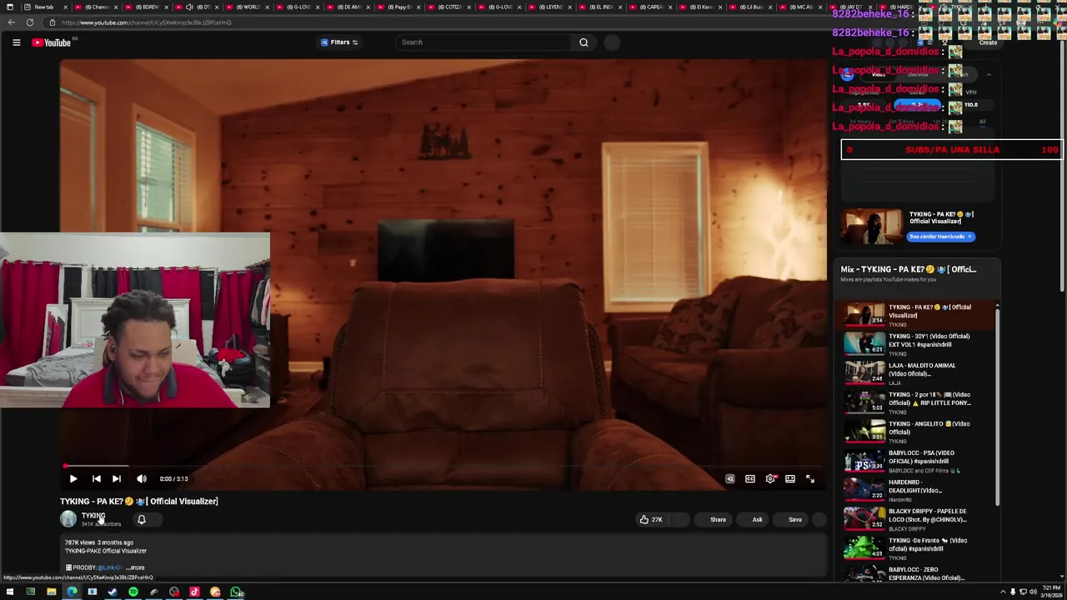This screenshot has width=1067, height=600.
Task: Open the more actions button beside Save
Action: [x=819, y=520]
